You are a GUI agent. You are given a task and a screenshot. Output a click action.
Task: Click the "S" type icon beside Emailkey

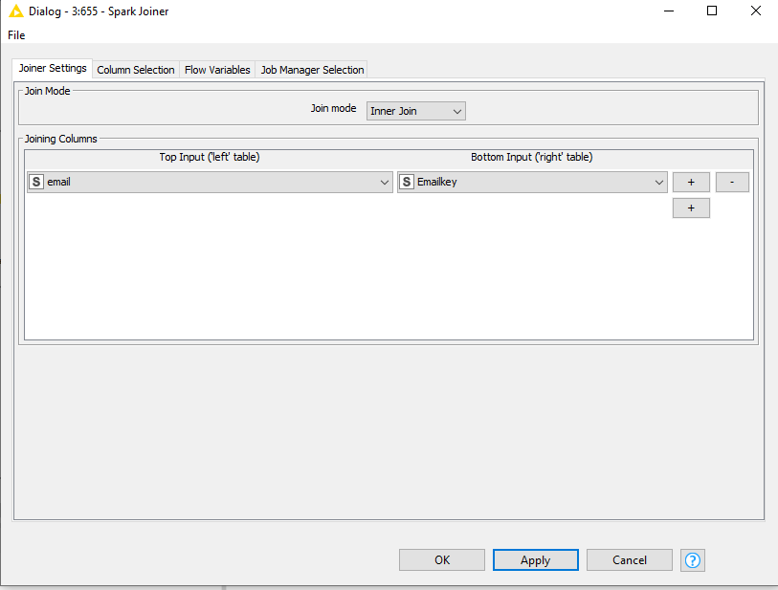coord(406,182)
